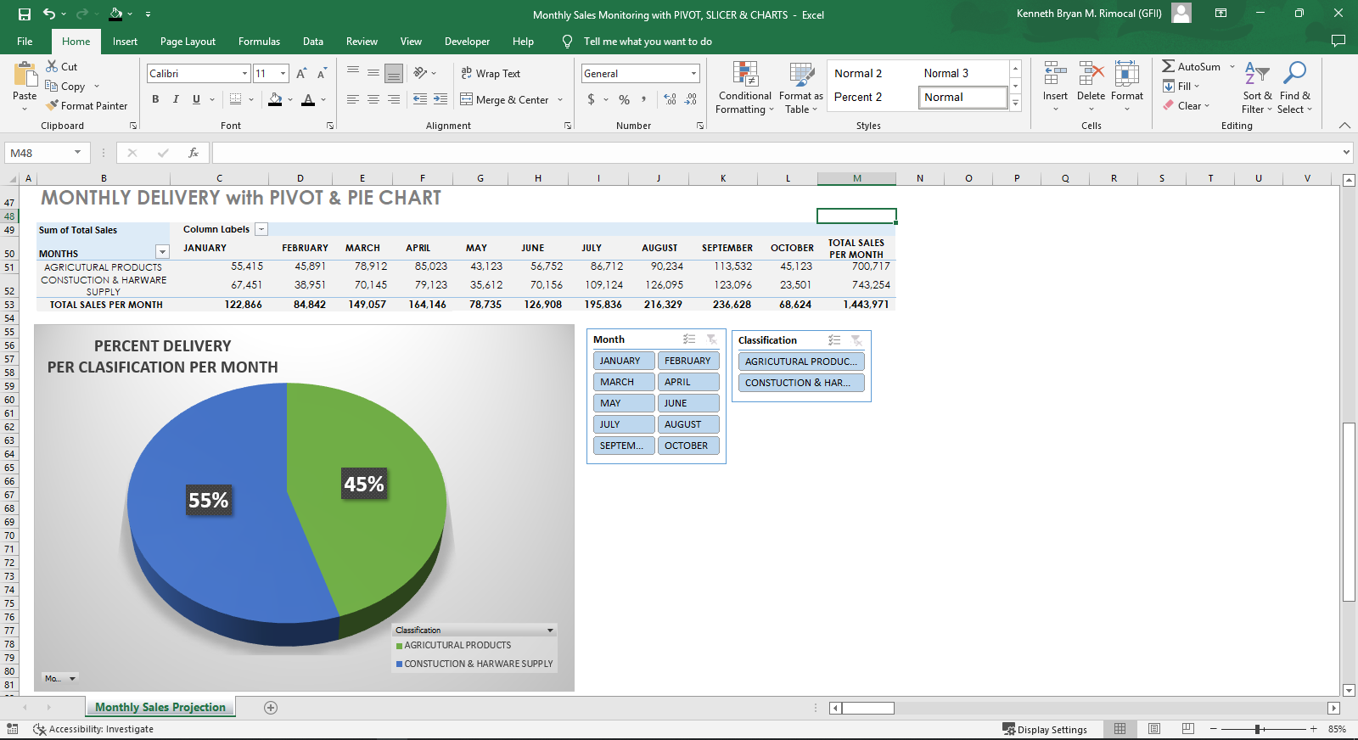
Task: Switch to the Formulas tab
Action: [259, 42]
